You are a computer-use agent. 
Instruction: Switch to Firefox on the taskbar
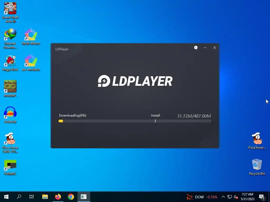pyautogui.click(x=58, y=197)
